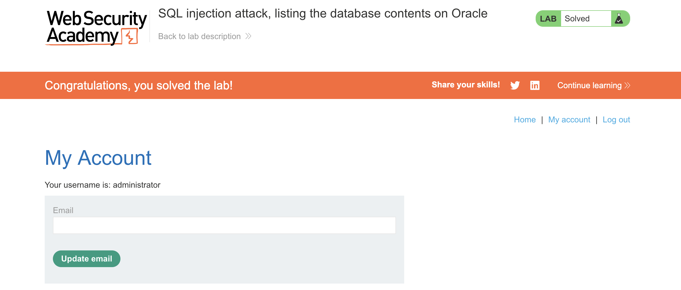
Task: Click the green LAB badge
Action: click(548, 19)
